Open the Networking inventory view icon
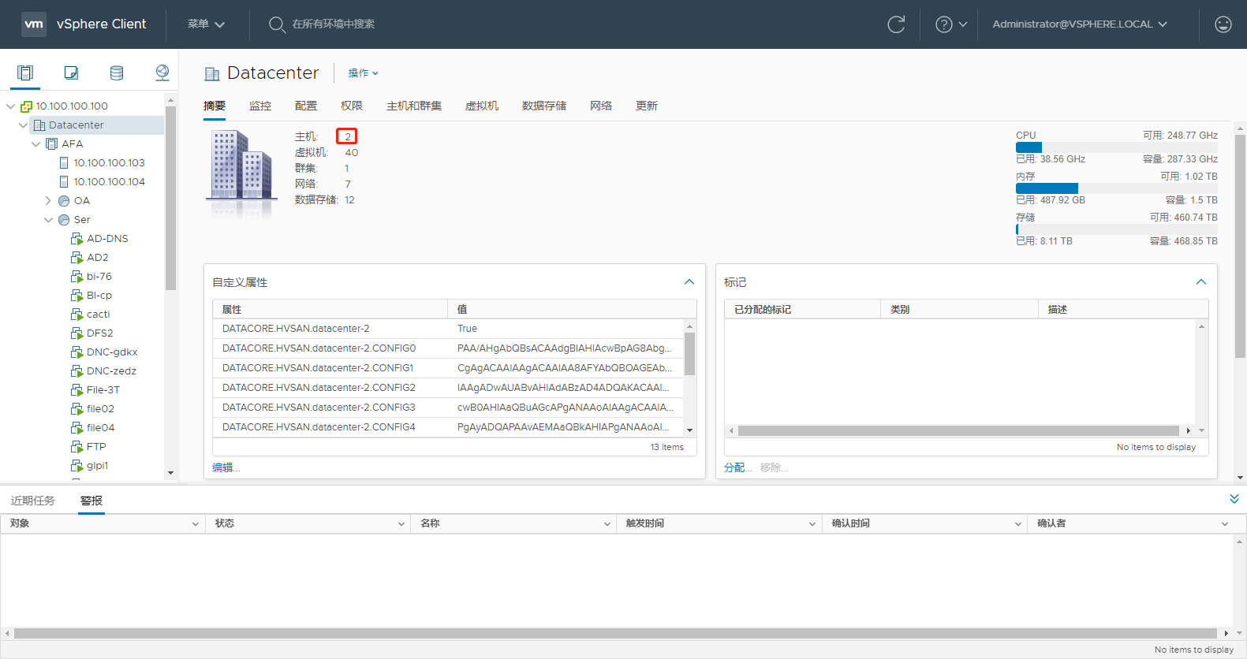This screenshot has width=1247, height=659. tap(162, 73)
